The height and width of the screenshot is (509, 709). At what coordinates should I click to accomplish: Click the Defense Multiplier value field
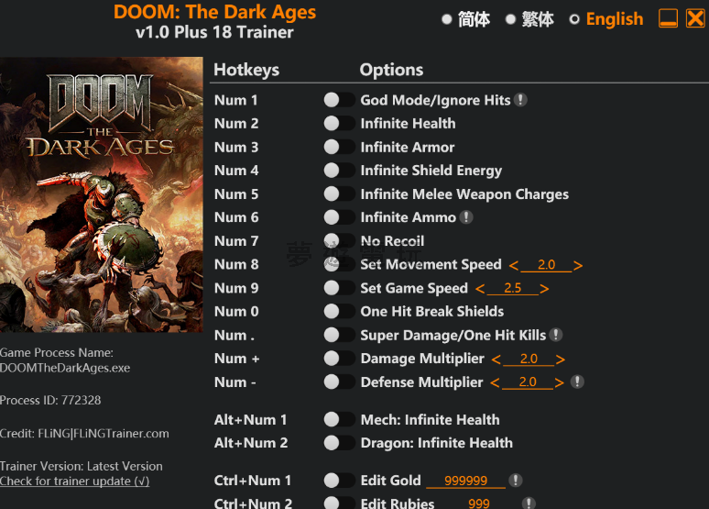pyautogui.click(x=528, y=382)
